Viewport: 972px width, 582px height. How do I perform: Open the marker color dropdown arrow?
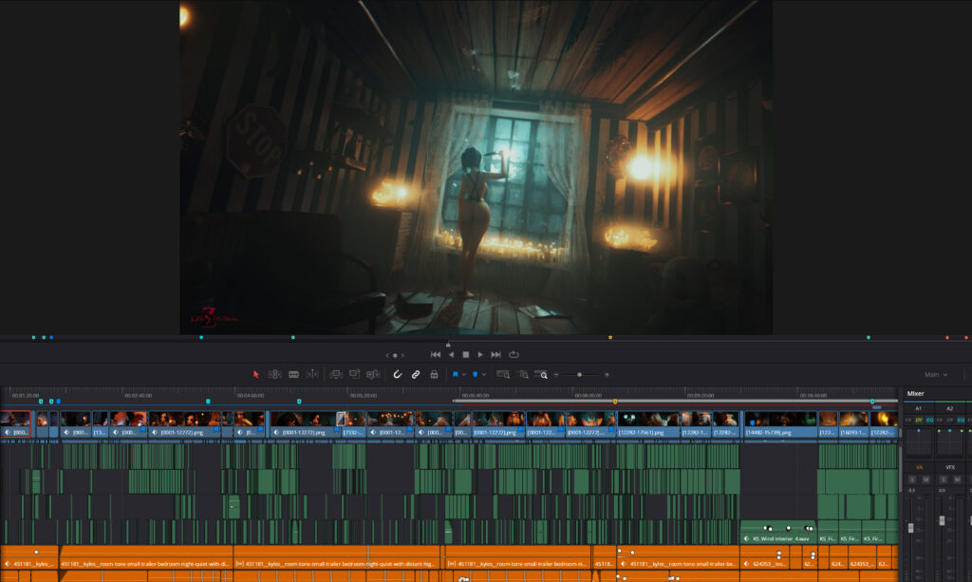tap(483, 374)
